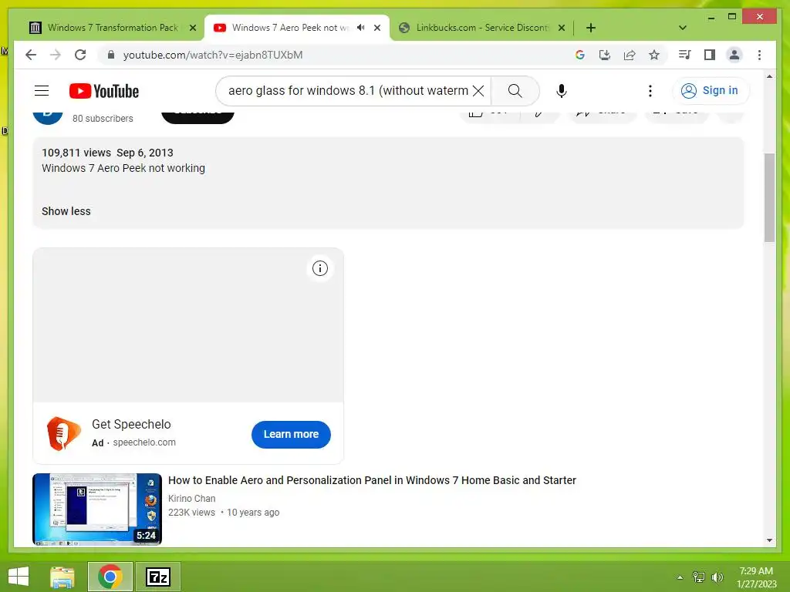Open Chrome's three-dot main menu
This screenshot has height=592, width=790.
pyautogui.click(x=759, y=55)
